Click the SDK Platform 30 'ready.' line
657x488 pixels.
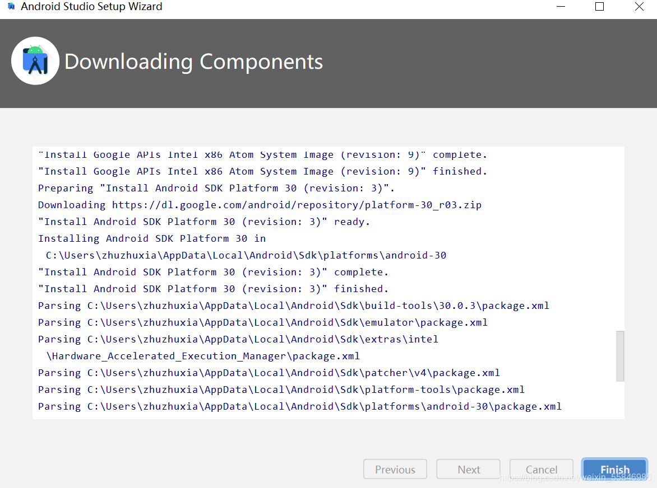pyautogui.click(x=204, y=222)
